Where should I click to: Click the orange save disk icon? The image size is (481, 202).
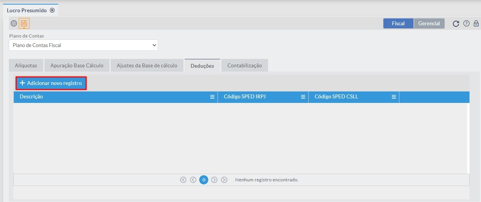(x=24, y=23)
